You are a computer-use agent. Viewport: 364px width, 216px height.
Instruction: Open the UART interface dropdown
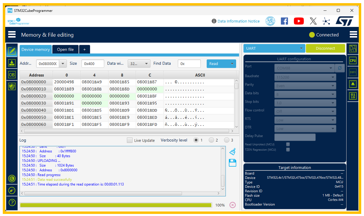tap(274, 49)
